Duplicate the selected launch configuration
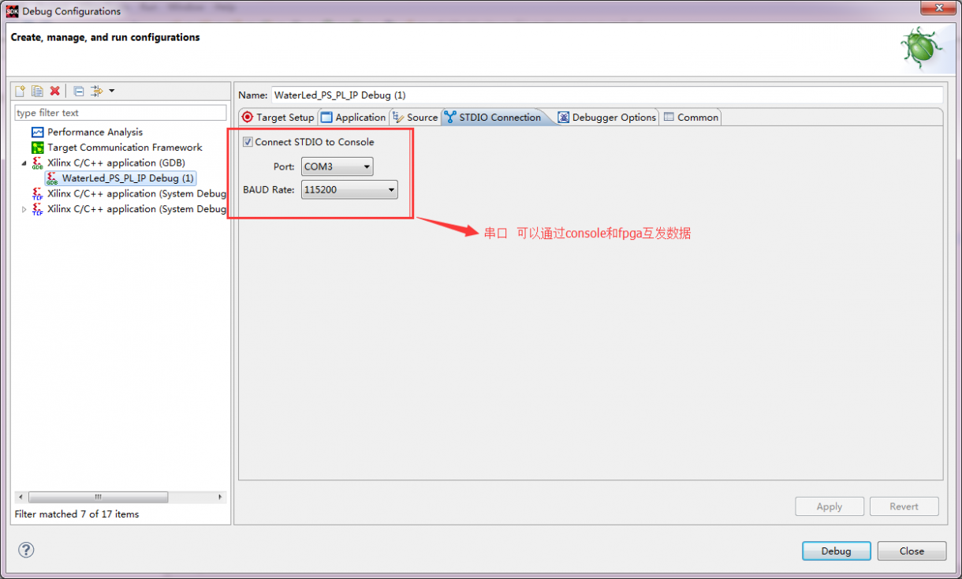The image size is (962, 579). (37, 91)
